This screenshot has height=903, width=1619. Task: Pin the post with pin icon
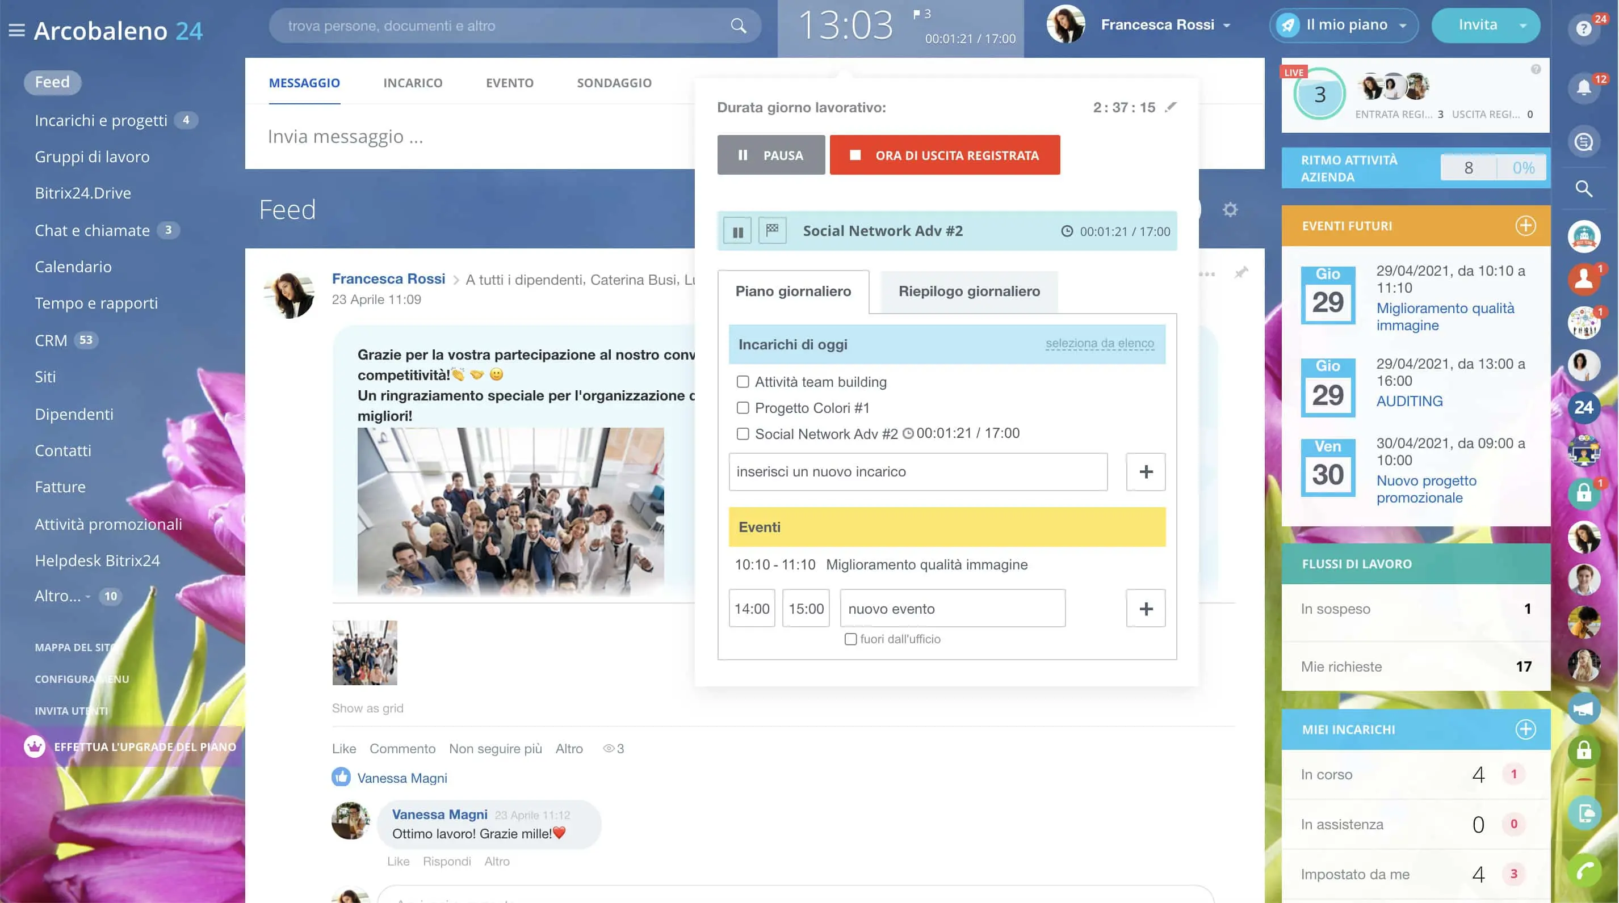(x=1241, y=272)
